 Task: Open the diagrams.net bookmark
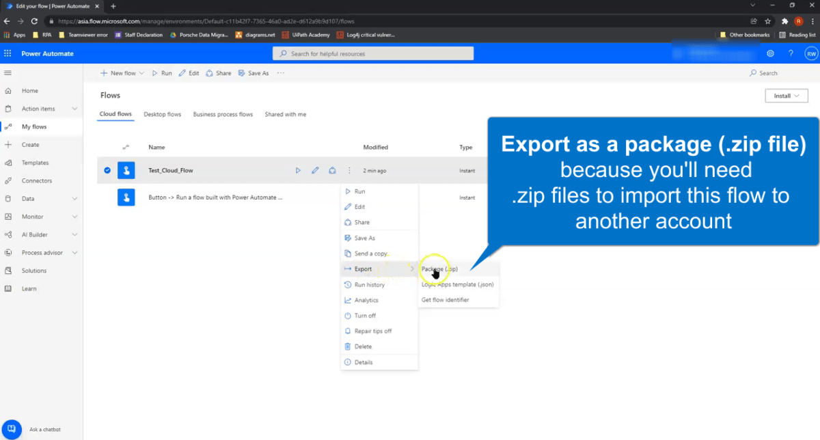click(x=255, y=35)
